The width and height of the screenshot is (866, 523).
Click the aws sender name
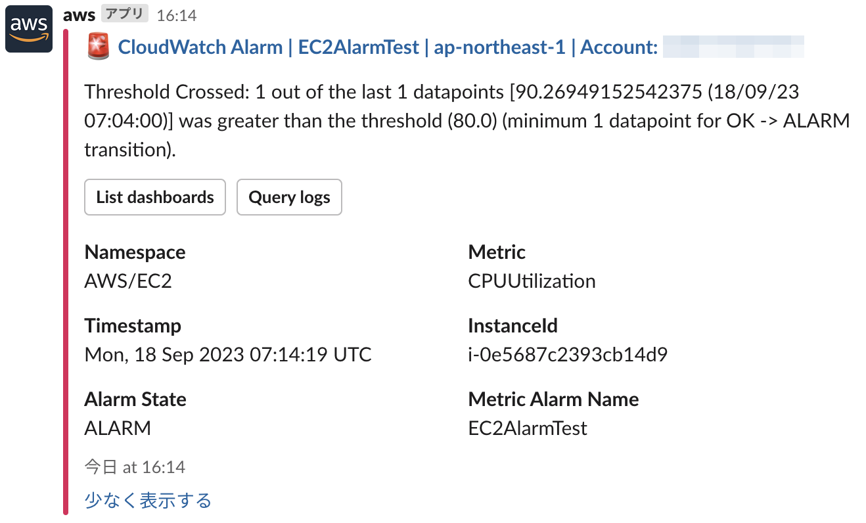tap(79, 14)
